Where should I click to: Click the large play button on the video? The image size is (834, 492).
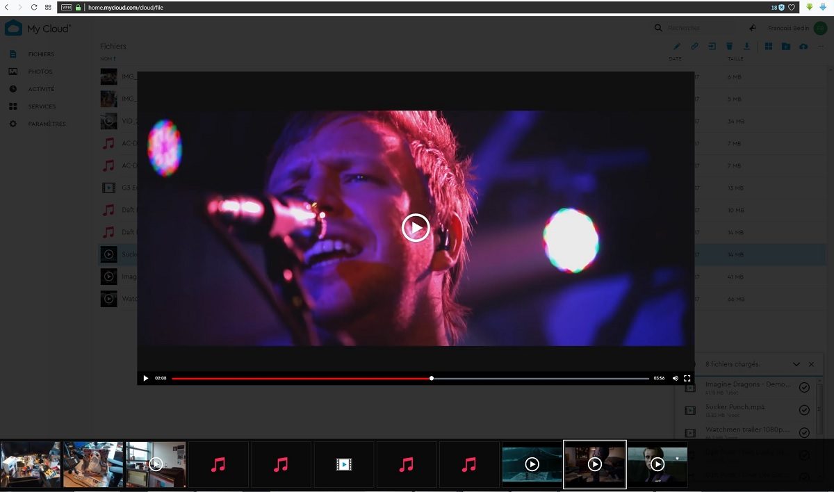tap(416, 228)
